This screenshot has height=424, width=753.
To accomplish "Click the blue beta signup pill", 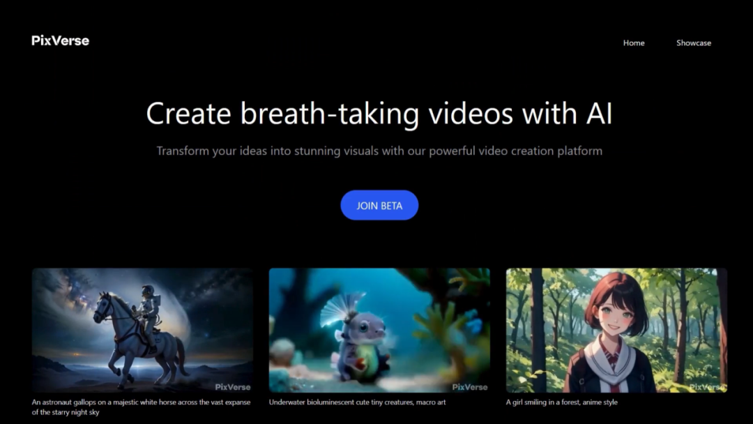I will tap(379, 205).
